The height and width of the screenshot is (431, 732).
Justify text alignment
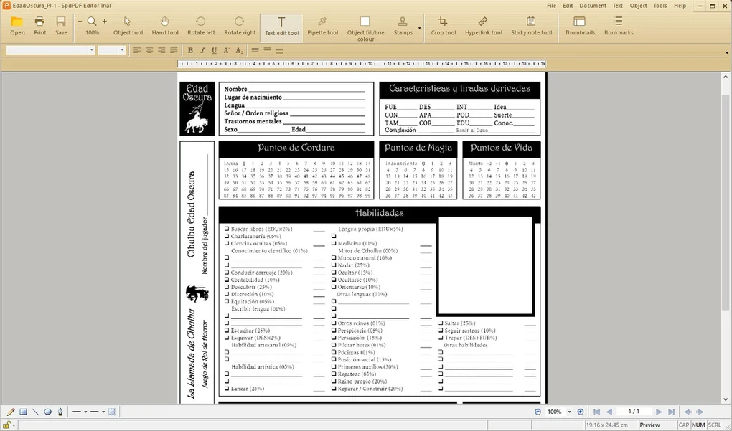click(x=174, y=50)
